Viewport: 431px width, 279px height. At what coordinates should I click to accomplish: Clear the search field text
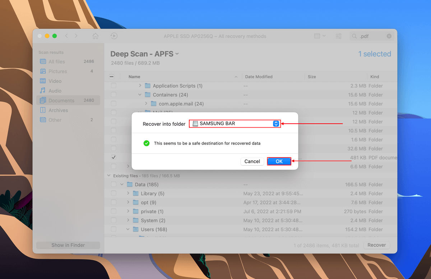(x=389, y=36)
